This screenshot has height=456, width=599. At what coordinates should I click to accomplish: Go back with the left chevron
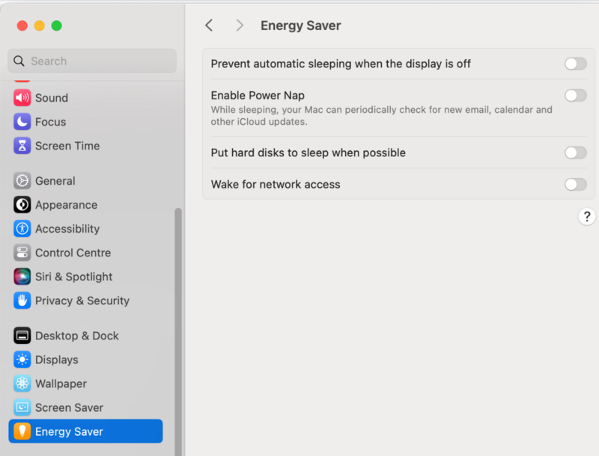209,25
